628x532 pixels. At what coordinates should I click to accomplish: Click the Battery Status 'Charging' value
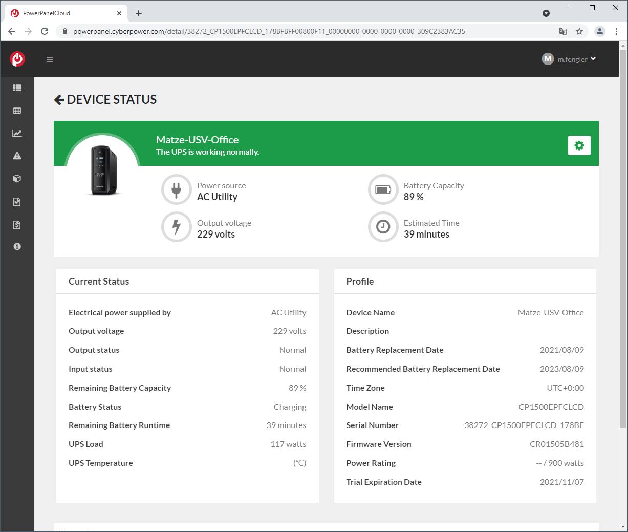(290, 407)
